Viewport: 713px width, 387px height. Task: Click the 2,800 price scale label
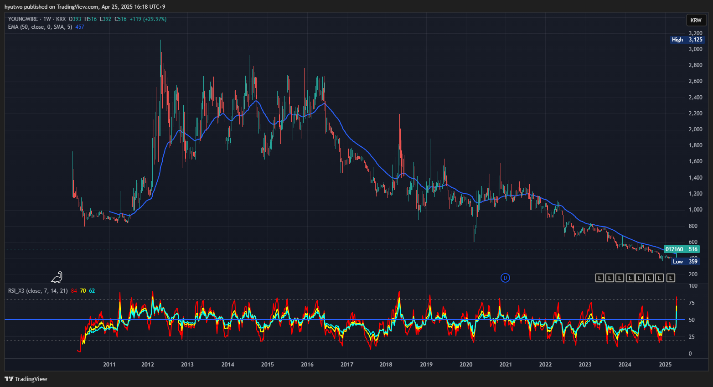[696, 65]
